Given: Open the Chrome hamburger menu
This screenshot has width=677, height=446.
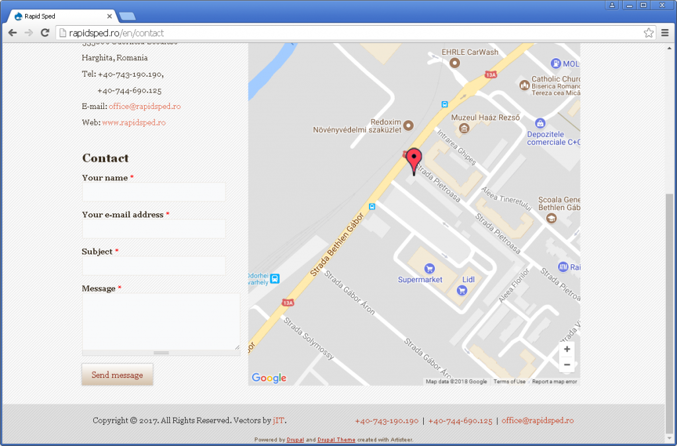Looking at the screenshot, I should pyautogui.click(x=665, y=32).
